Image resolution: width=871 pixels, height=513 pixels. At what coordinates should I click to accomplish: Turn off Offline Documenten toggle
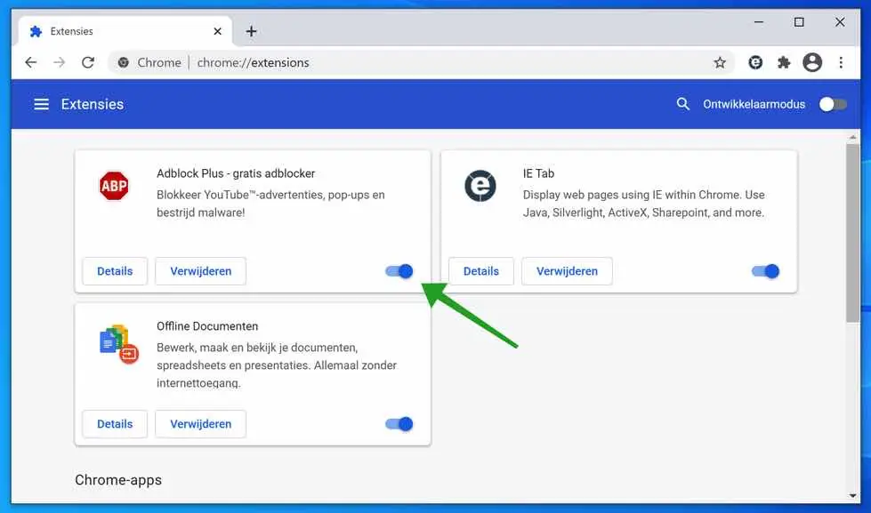tap(399, 424)
